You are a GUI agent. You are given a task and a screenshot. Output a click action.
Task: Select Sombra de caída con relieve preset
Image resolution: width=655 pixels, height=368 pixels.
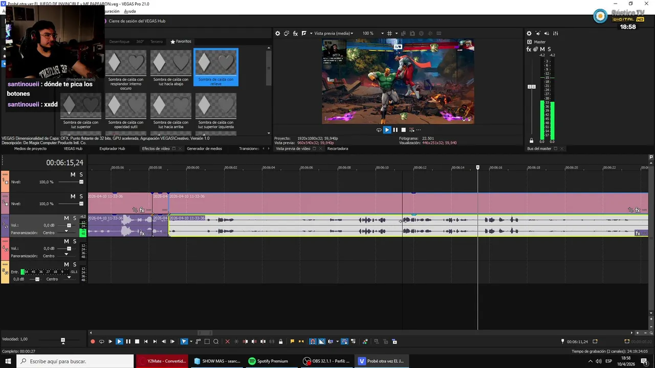pos(216,67)
